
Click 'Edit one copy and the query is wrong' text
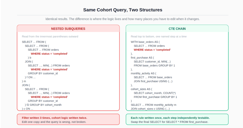pyautogui.click(x=54, y=122)
